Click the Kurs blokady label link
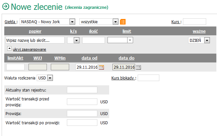 pyautogui.click(x=123, y=78)
